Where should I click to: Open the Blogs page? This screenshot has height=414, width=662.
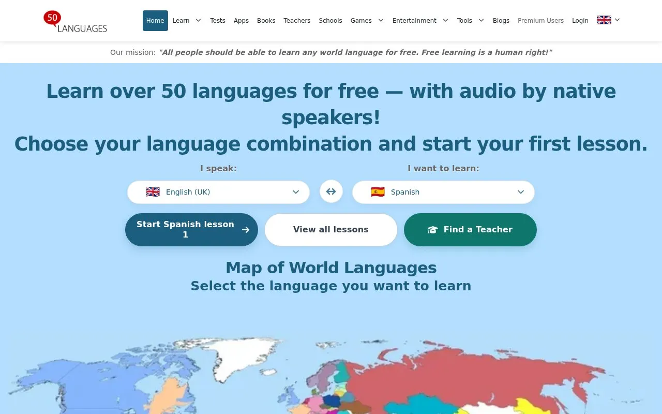point(501,21)
